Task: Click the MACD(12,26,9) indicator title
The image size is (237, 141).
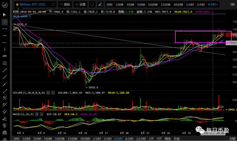Action: (x=23, y=114)
